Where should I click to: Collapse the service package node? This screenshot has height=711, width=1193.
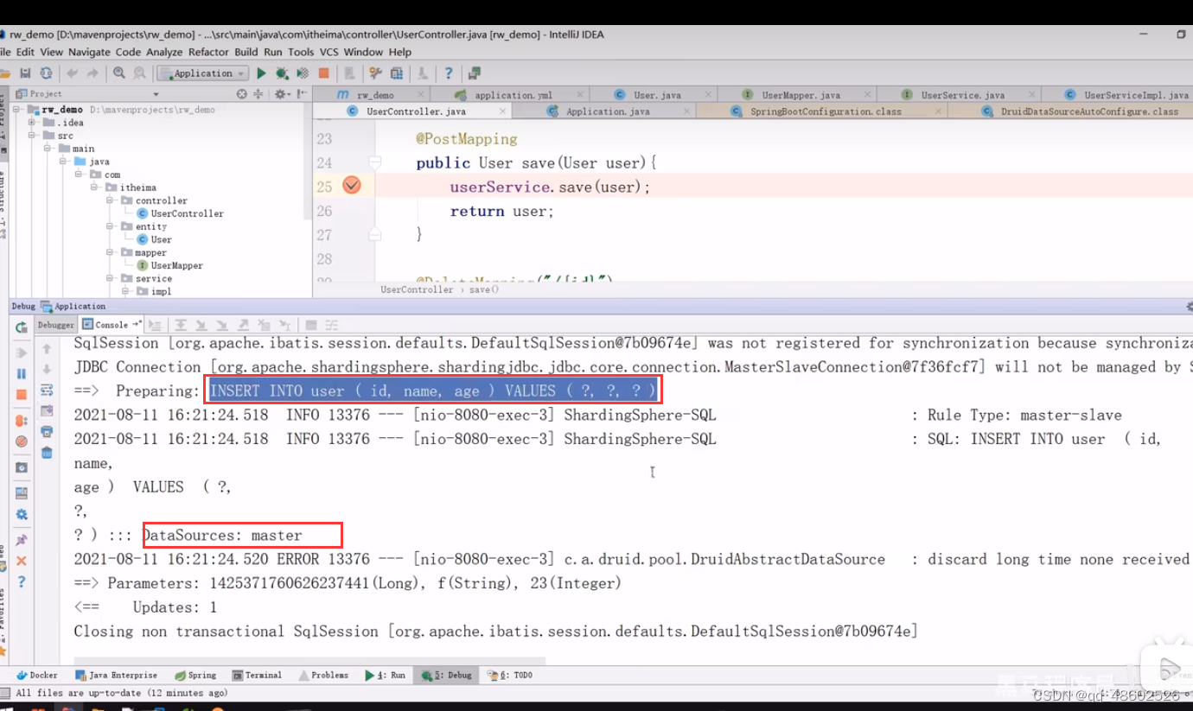pos(111,278)
